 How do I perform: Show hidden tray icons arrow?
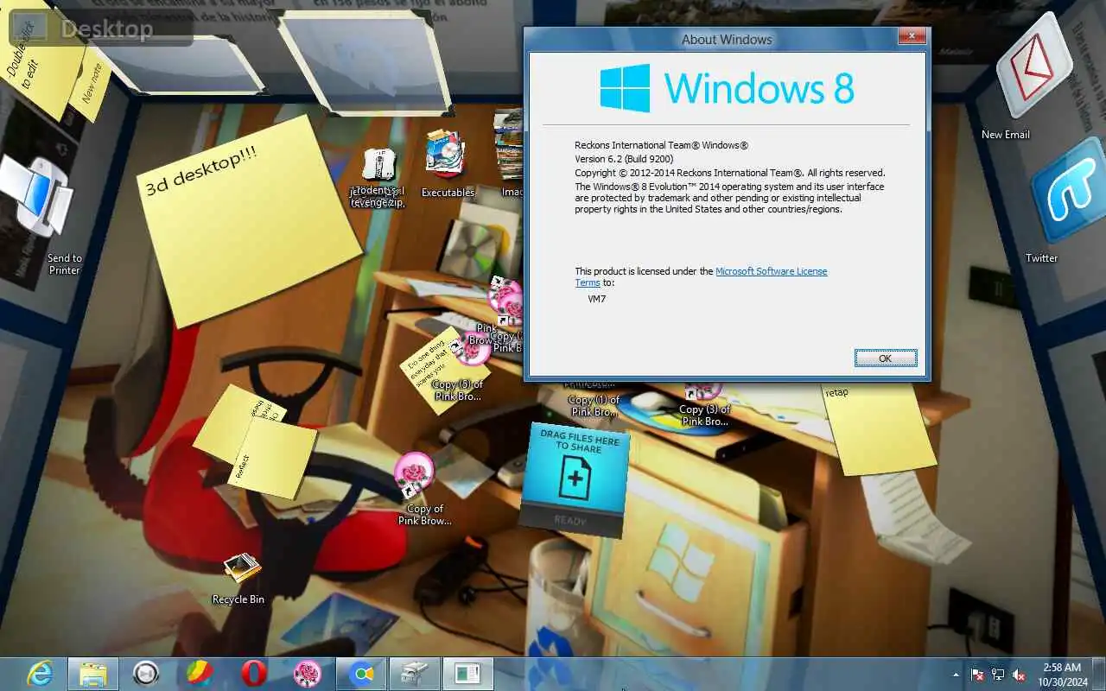tap(956, 675)
